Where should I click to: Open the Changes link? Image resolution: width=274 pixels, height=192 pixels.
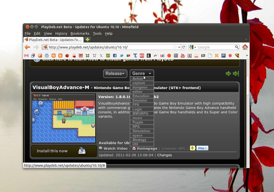coord(164,155)
